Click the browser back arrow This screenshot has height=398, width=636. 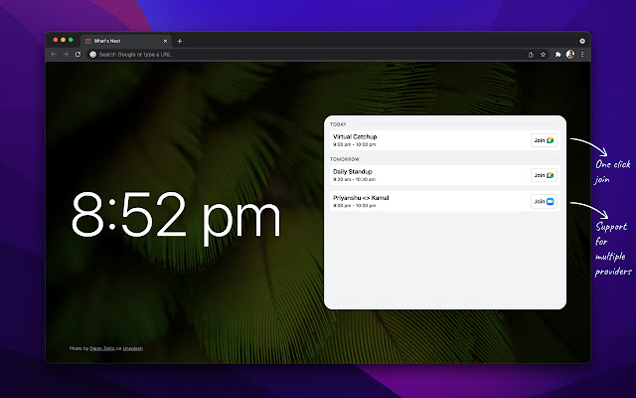[53, 54]
